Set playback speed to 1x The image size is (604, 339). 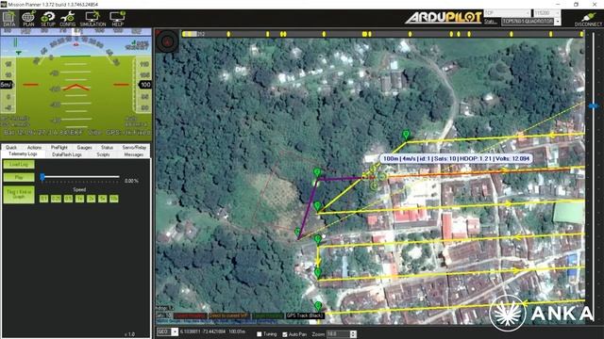[x=79, y=199]
